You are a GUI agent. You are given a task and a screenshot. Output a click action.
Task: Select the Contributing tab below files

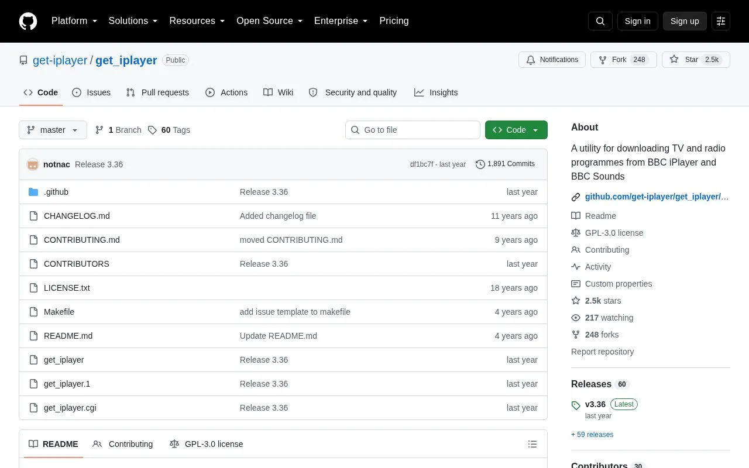123,444
